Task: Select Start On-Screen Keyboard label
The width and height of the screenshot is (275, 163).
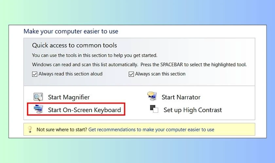Action: click(x=84, y=110)
